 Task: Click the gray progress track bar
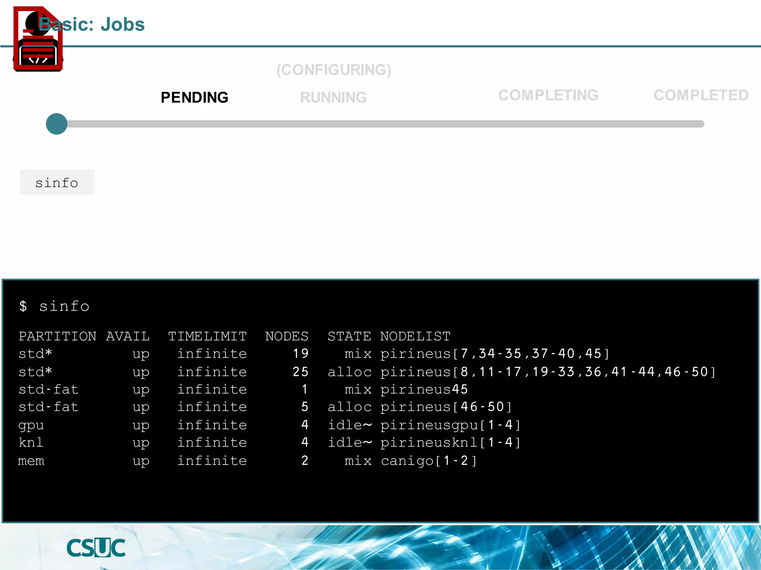pos(386,124)
